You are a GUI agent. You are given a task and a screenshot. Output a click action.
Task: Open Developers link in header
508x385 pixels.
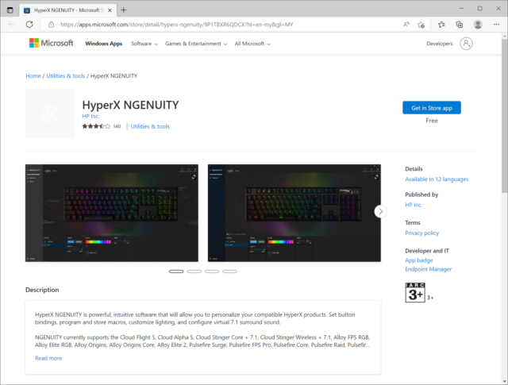click(439, 44)
